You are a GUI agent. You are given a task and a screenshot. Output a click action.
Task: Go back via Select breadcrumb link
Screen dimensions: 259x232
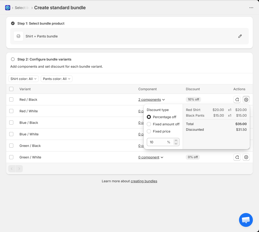click(20, 8)
